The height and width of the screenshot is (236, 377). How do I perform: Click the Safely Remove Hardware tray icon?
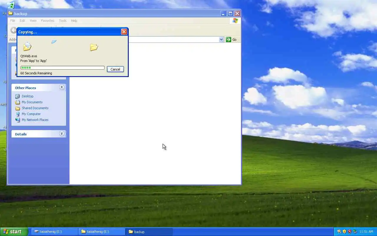click(x=355, y=232)
